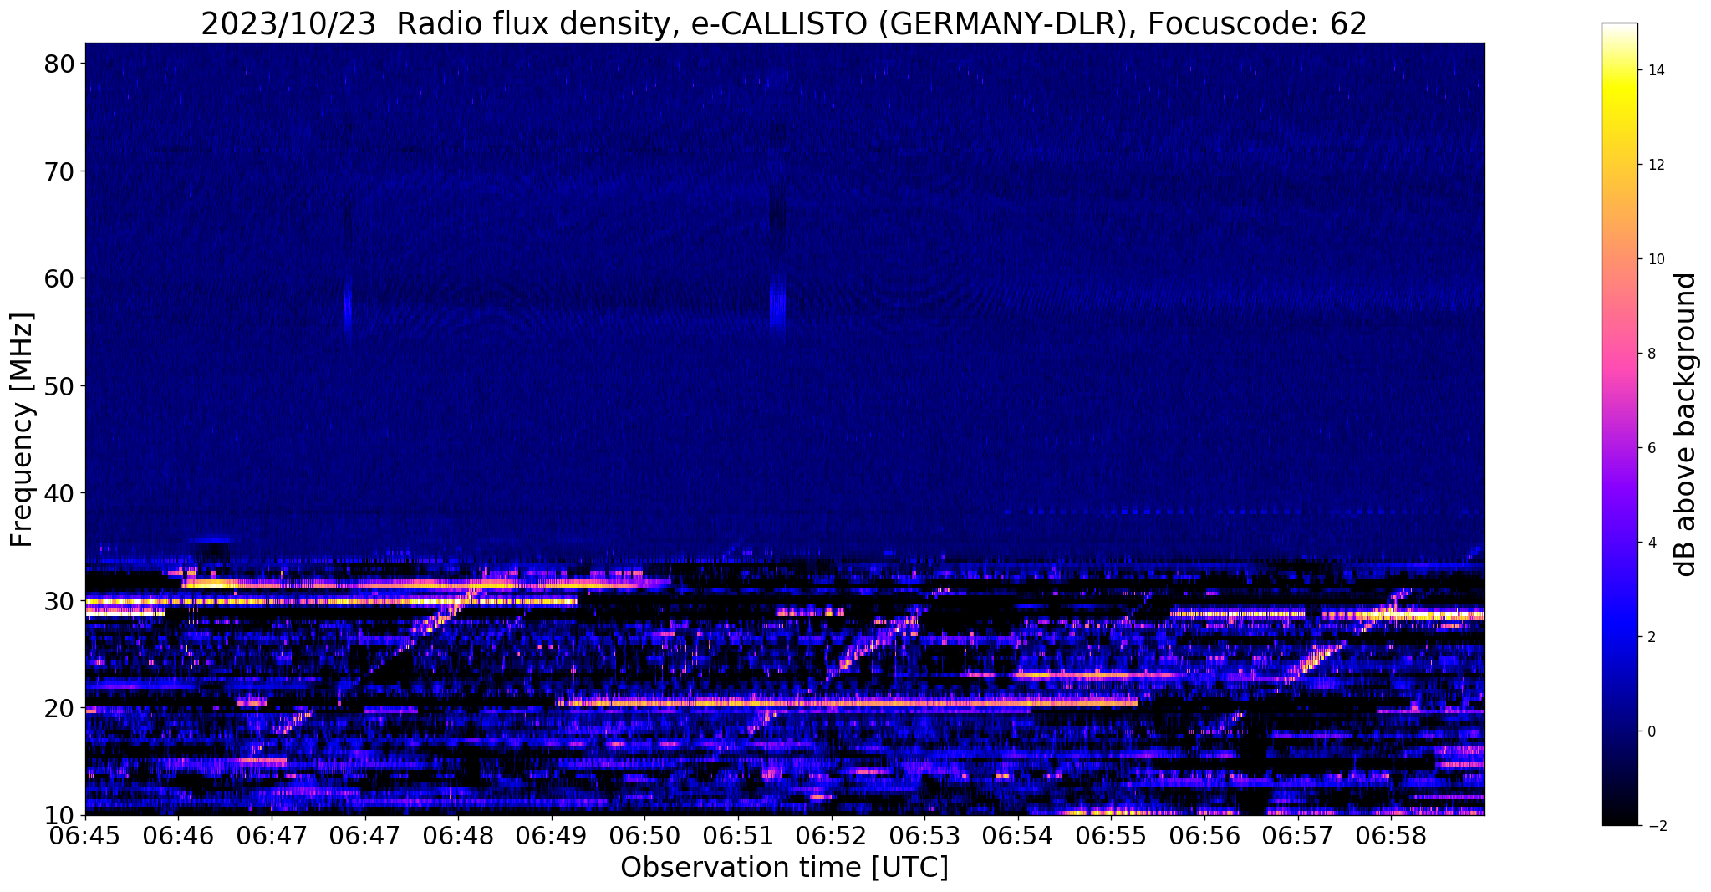The width and height of the screenshot is (1711, 892).
Task: Click the x-axis time label 06:48
Action: point(458,836)
